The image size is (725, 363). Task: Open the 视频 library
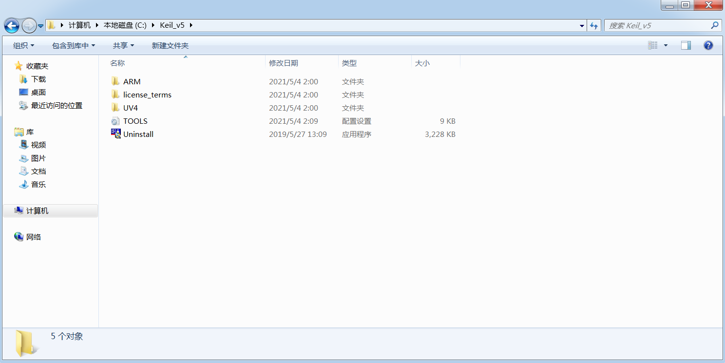38,145
